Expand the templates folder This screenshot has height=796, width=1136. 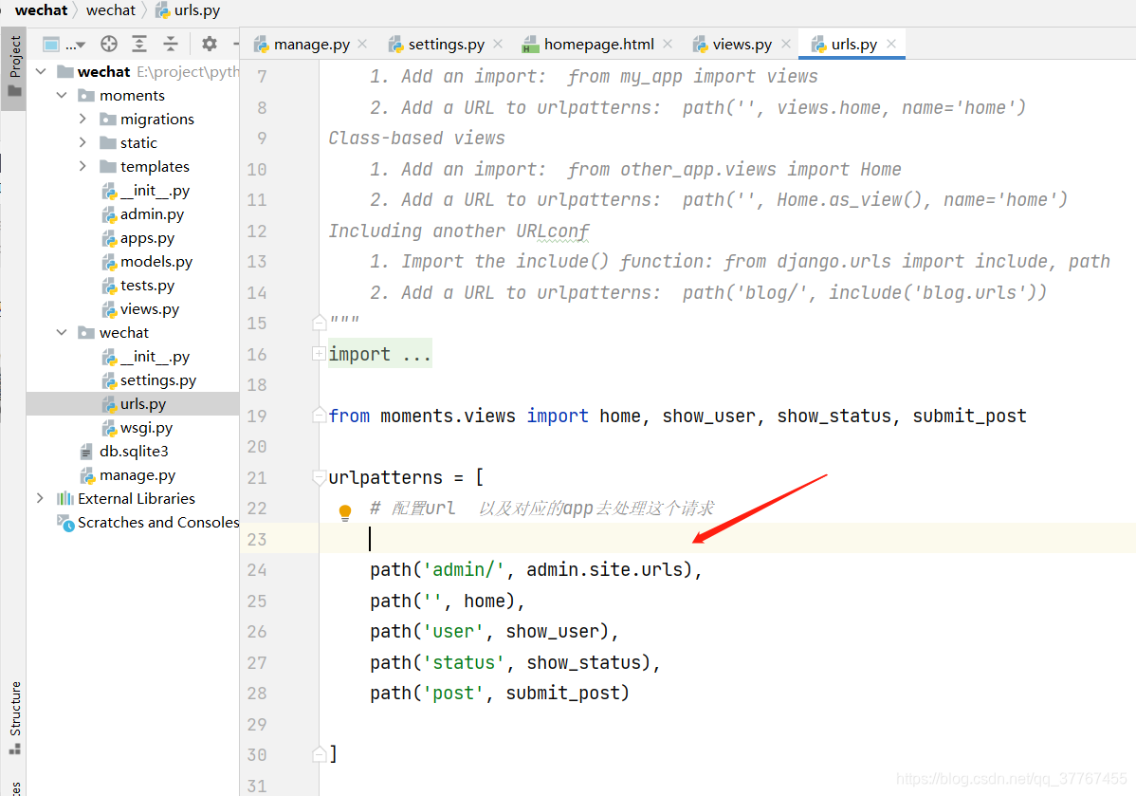pos(82,166)
